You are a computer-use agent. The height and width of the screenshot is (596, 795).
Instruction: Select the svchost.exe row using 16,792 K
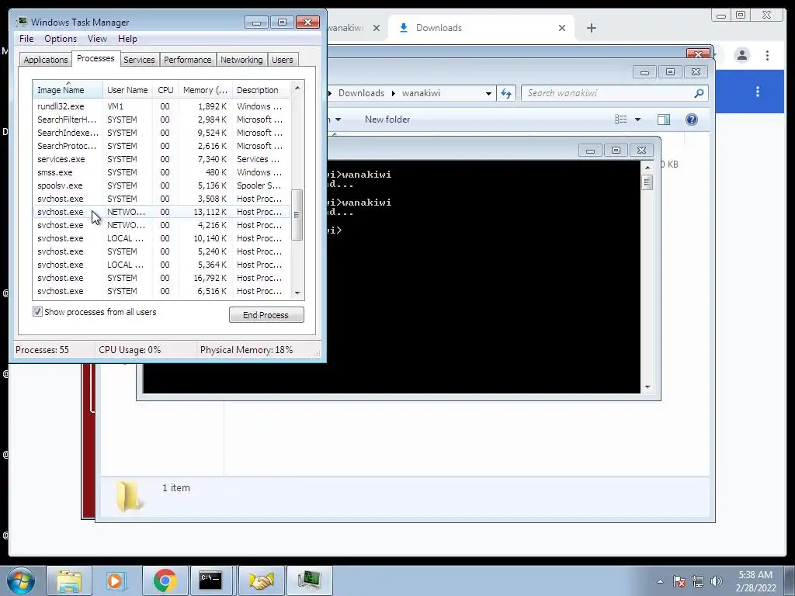click(161, 278)
